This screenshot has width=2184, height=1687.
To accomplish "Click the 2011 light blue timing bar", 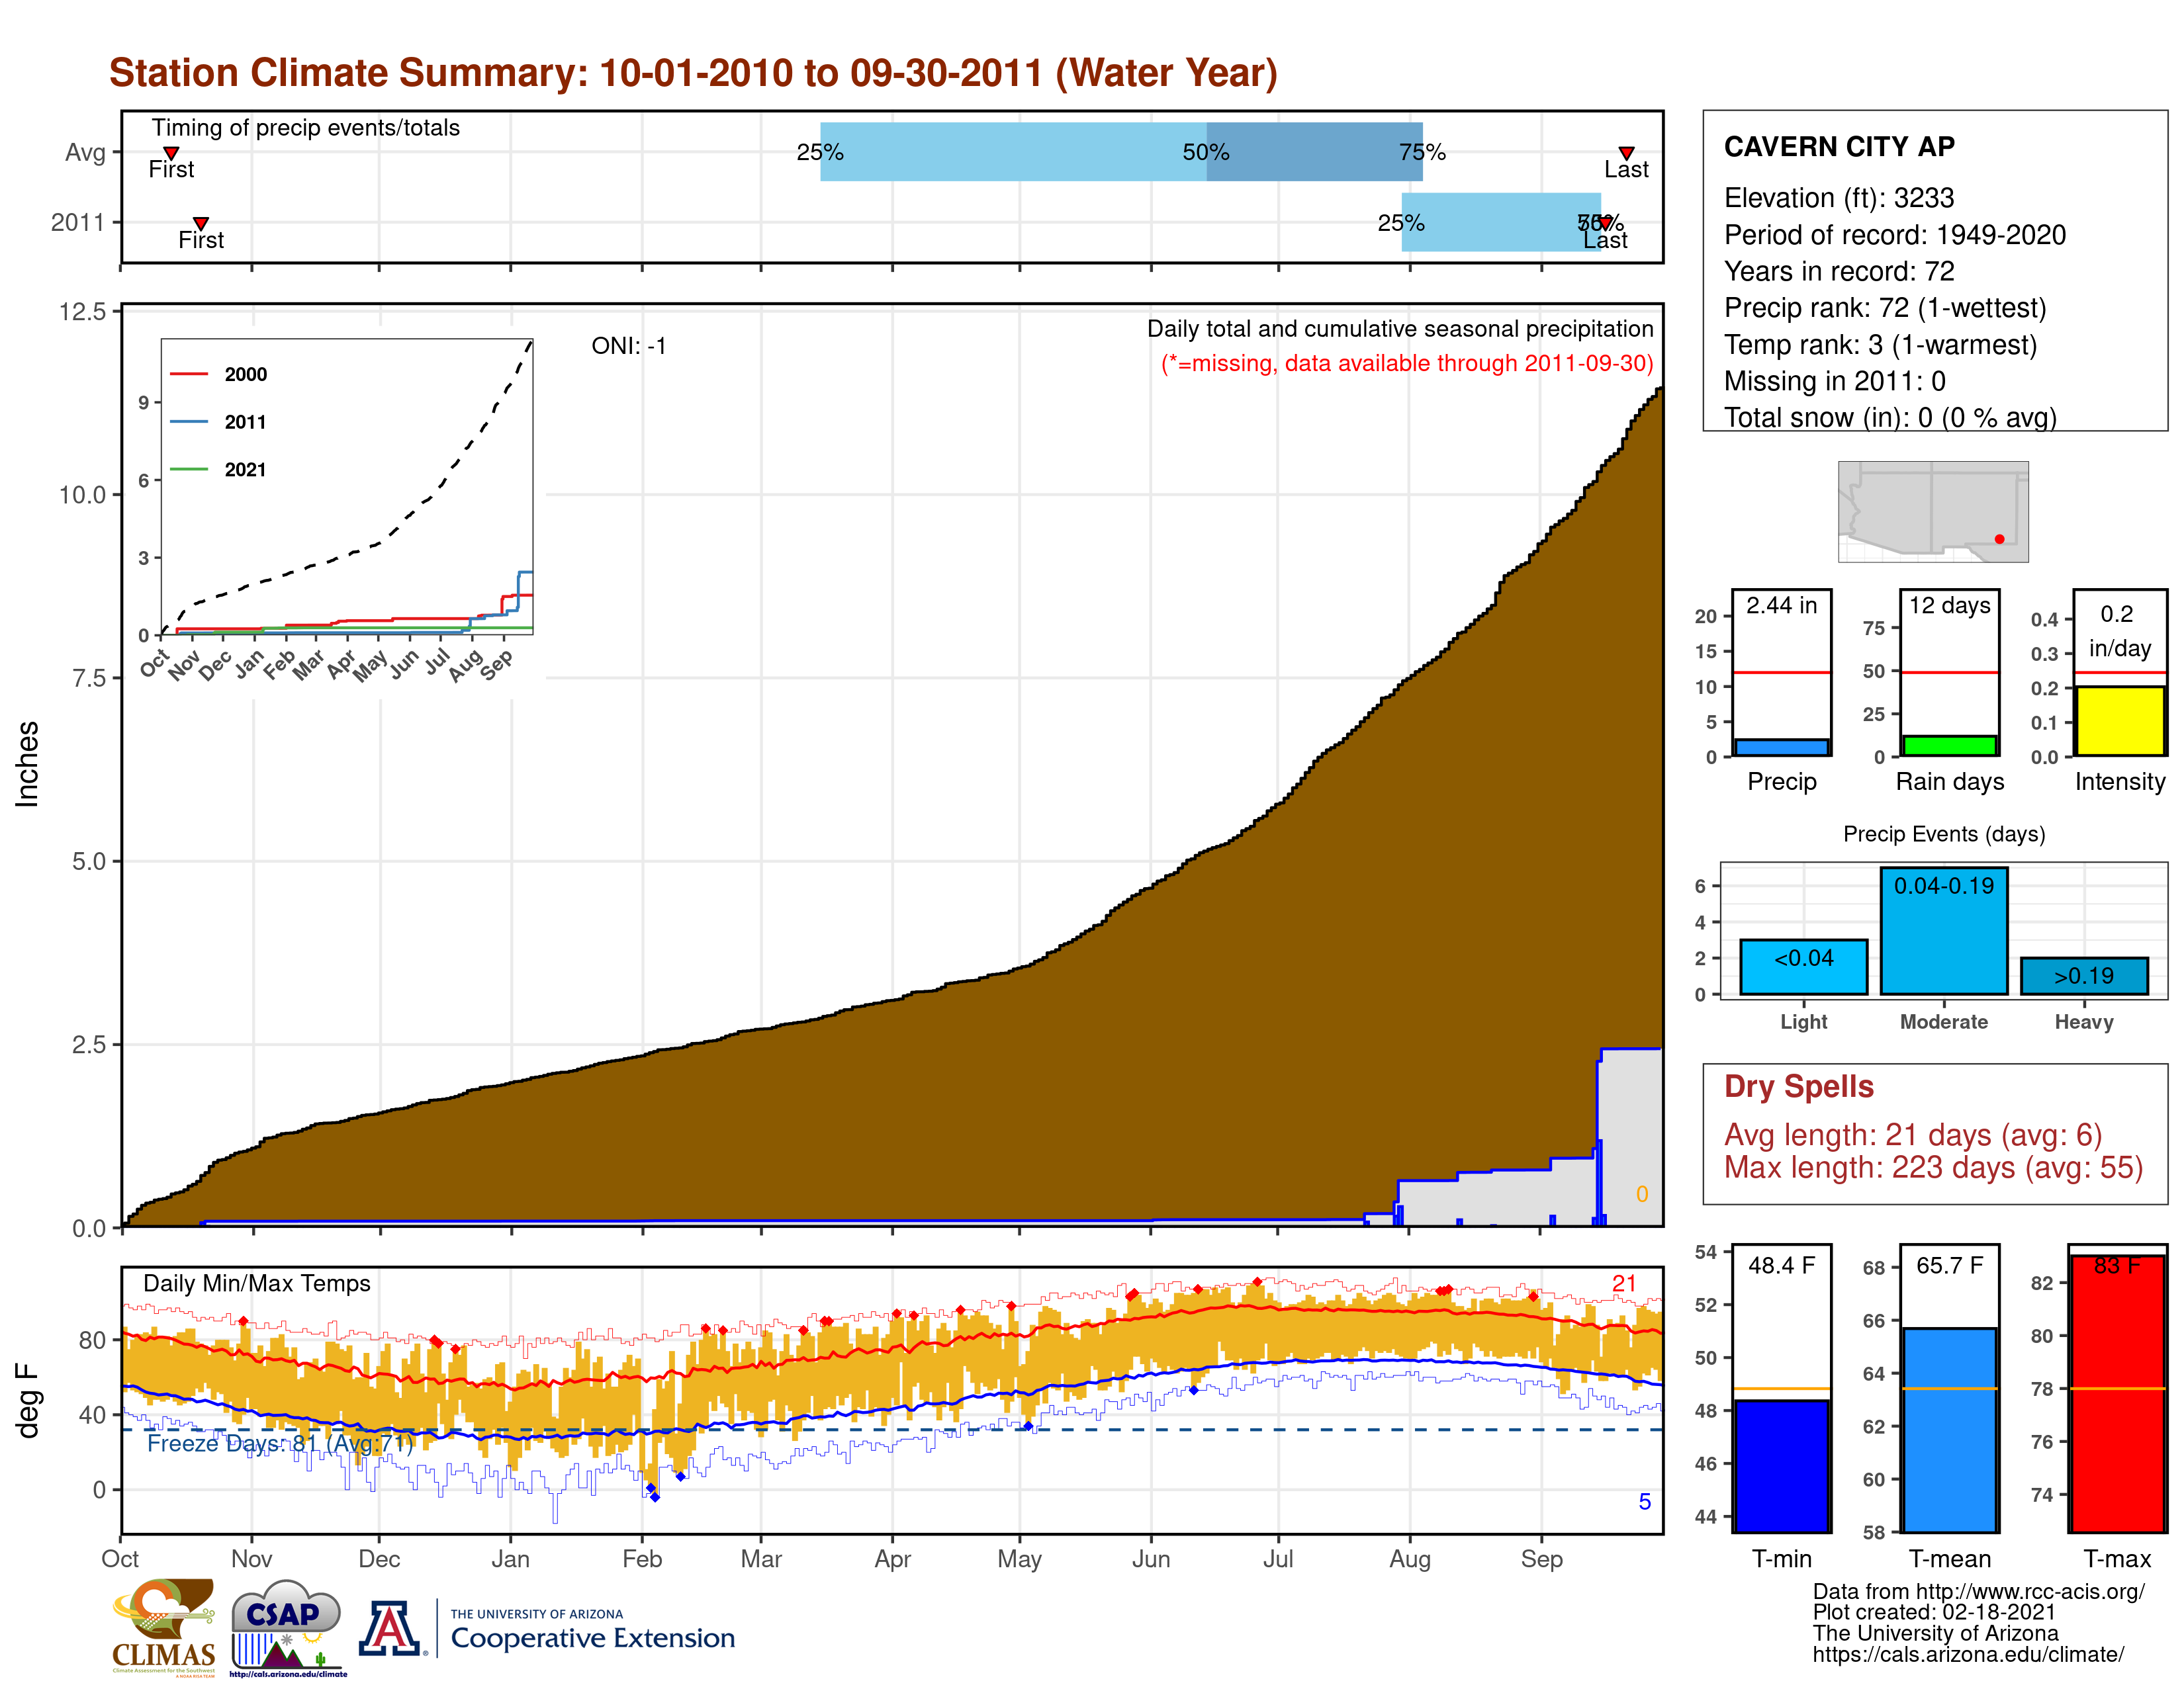I will click(1501, 222).
